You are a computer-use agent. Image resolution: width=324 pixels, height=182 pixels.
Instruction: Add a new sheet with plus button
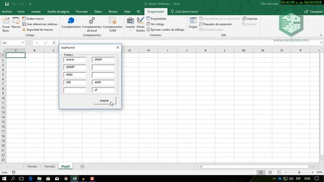pos(82,166)
